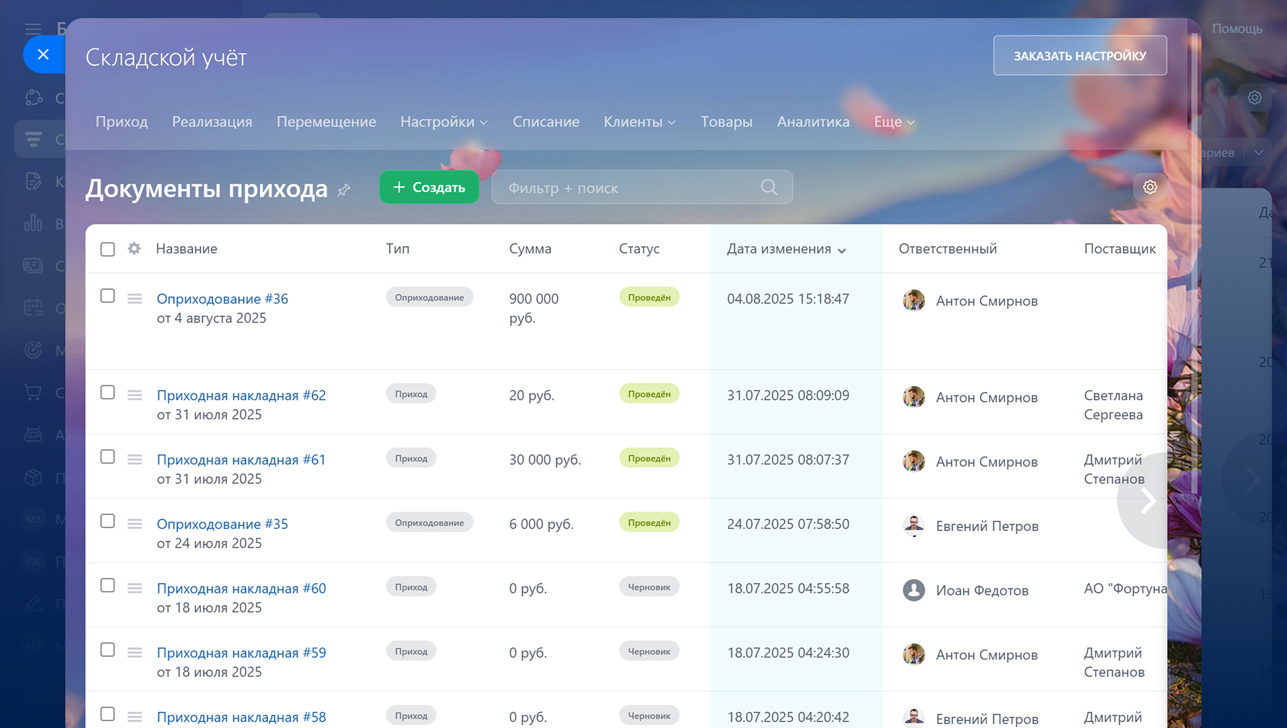The height and width of the screenshot is (728, 1287).
Task: Close the slider with X button
Action: coord(44,54)
